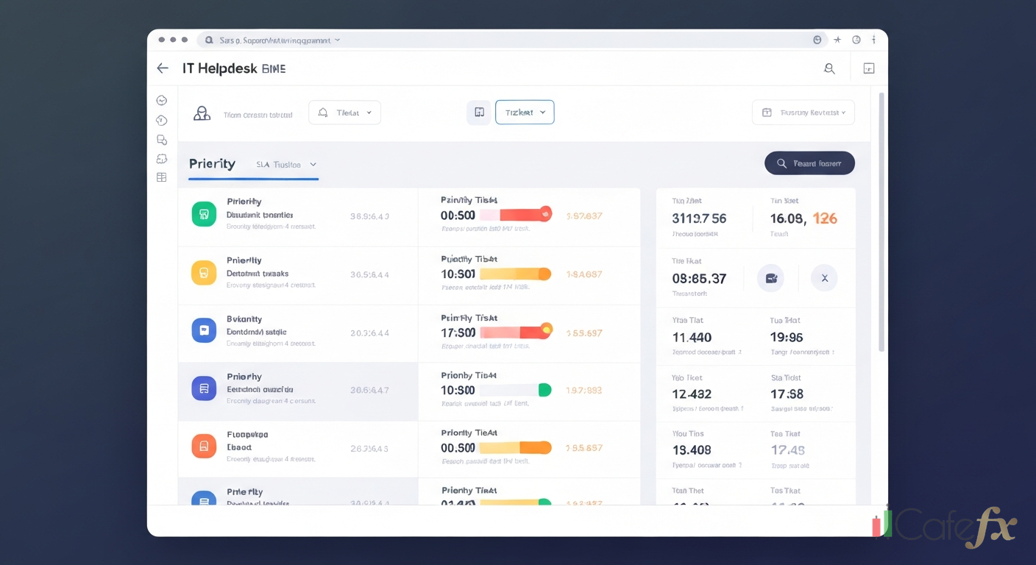Select the green priority badge on the first ticket
Viewport: 1036px width, 565px height.
(x=204, y=215)
